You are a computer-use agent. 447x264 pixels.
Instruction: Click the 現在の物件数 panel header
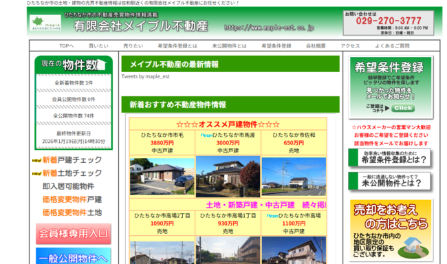pos(74,65)
